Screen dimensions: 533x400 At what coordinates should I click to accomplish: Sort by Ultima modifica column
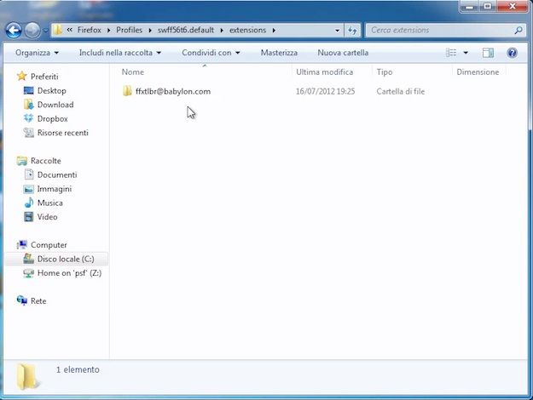(324, 72)
